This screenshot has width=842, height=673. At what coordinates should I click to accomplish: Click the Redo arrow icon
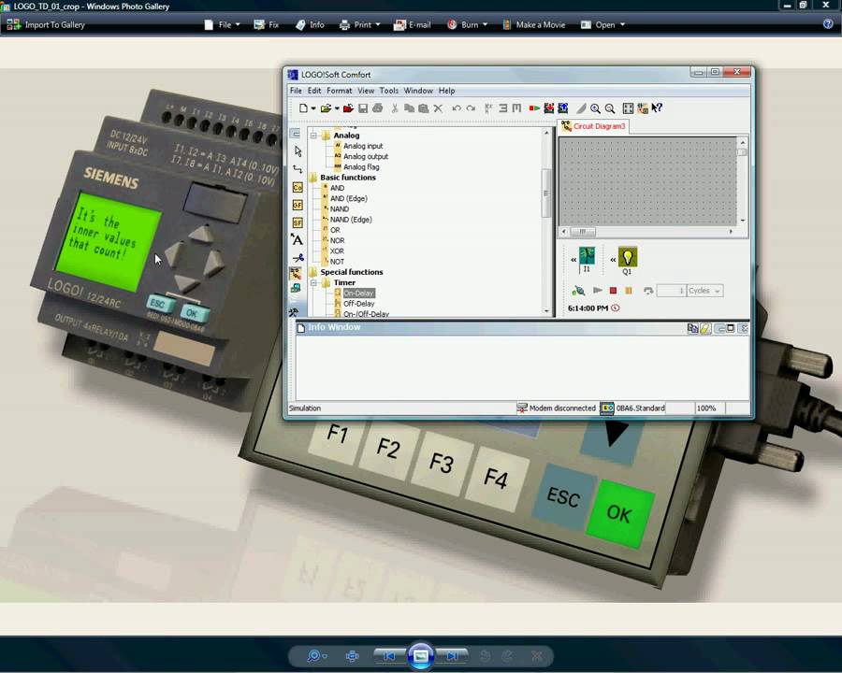(471, 108)
